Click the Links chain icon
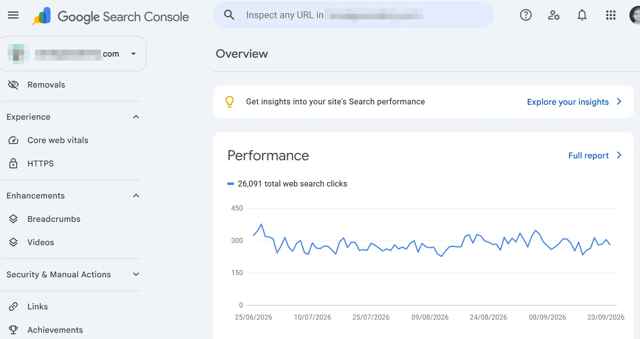 click(14, 307)
